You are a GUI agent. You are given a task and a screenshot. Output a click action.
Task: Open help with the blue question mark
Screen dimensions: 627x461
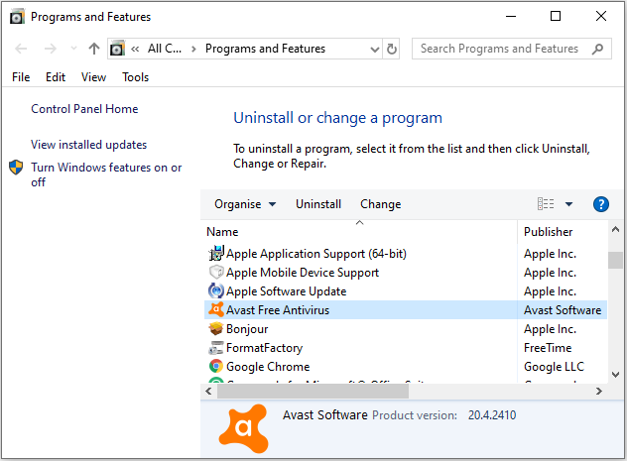tap(600, 204)
